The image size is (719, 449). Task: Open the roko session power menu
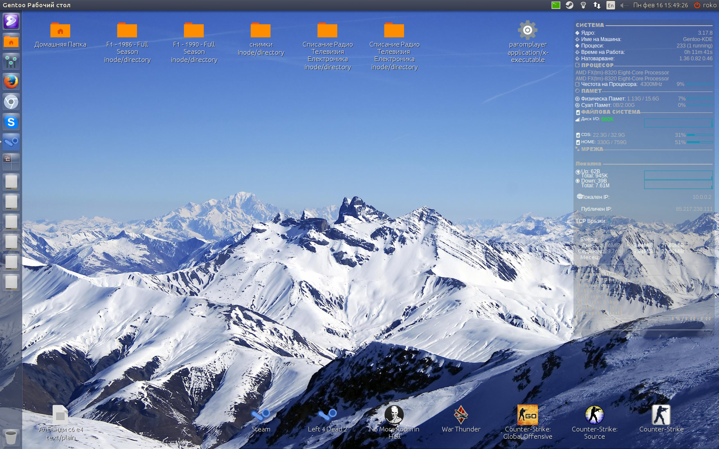[705, 5]
